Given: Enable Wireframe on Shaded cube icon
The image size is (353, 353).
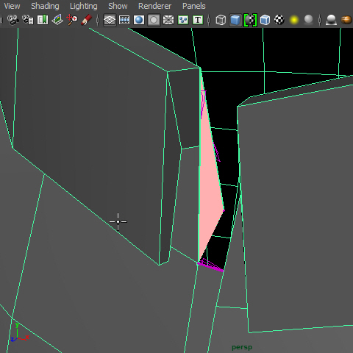Looking at the screenshot, I should (x=265, y=20).
